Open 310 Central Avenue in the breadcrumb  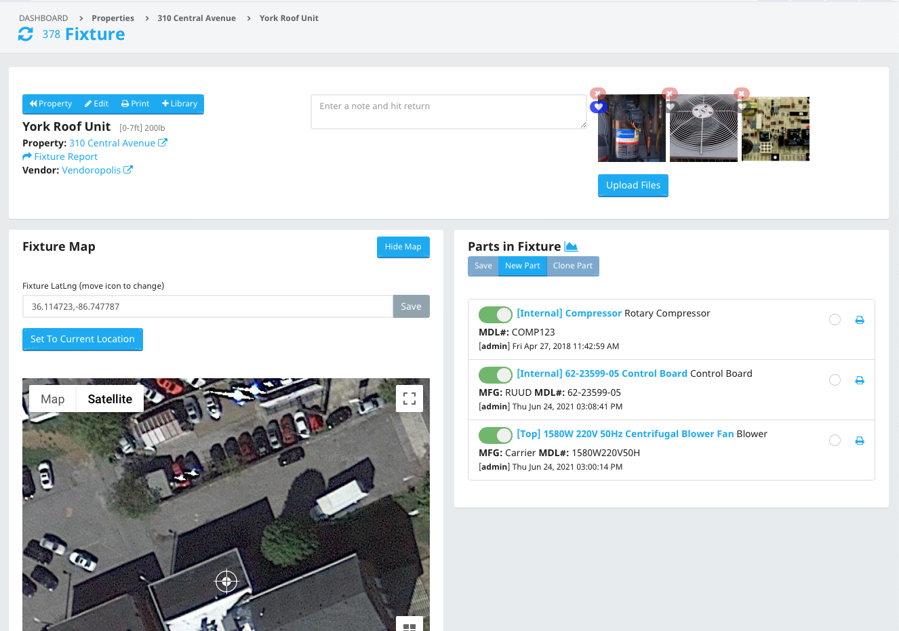pos(197,18)
